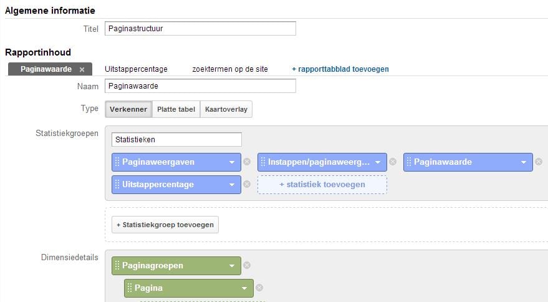Open the zoektermen op de site tab
The height and width of the screenshot is (302, 548).
[230, 69]
